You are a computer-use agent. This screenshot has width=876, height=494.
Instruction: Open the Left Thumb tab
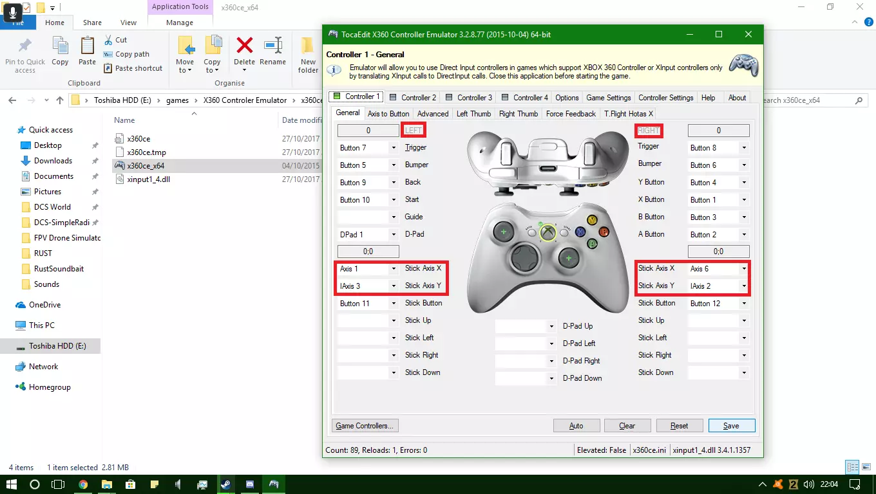coord(473,114)
